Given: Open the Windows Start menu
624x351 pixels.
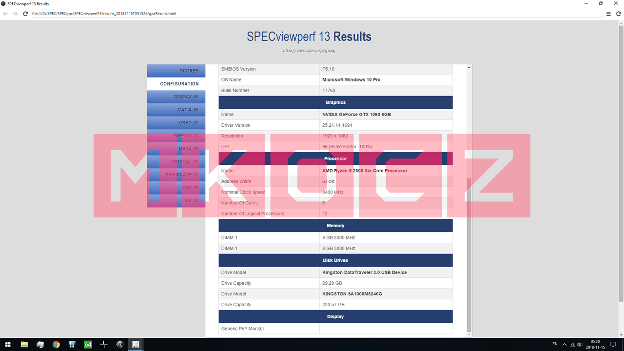Looking at the screenshot, I should (x=8, y=344).
